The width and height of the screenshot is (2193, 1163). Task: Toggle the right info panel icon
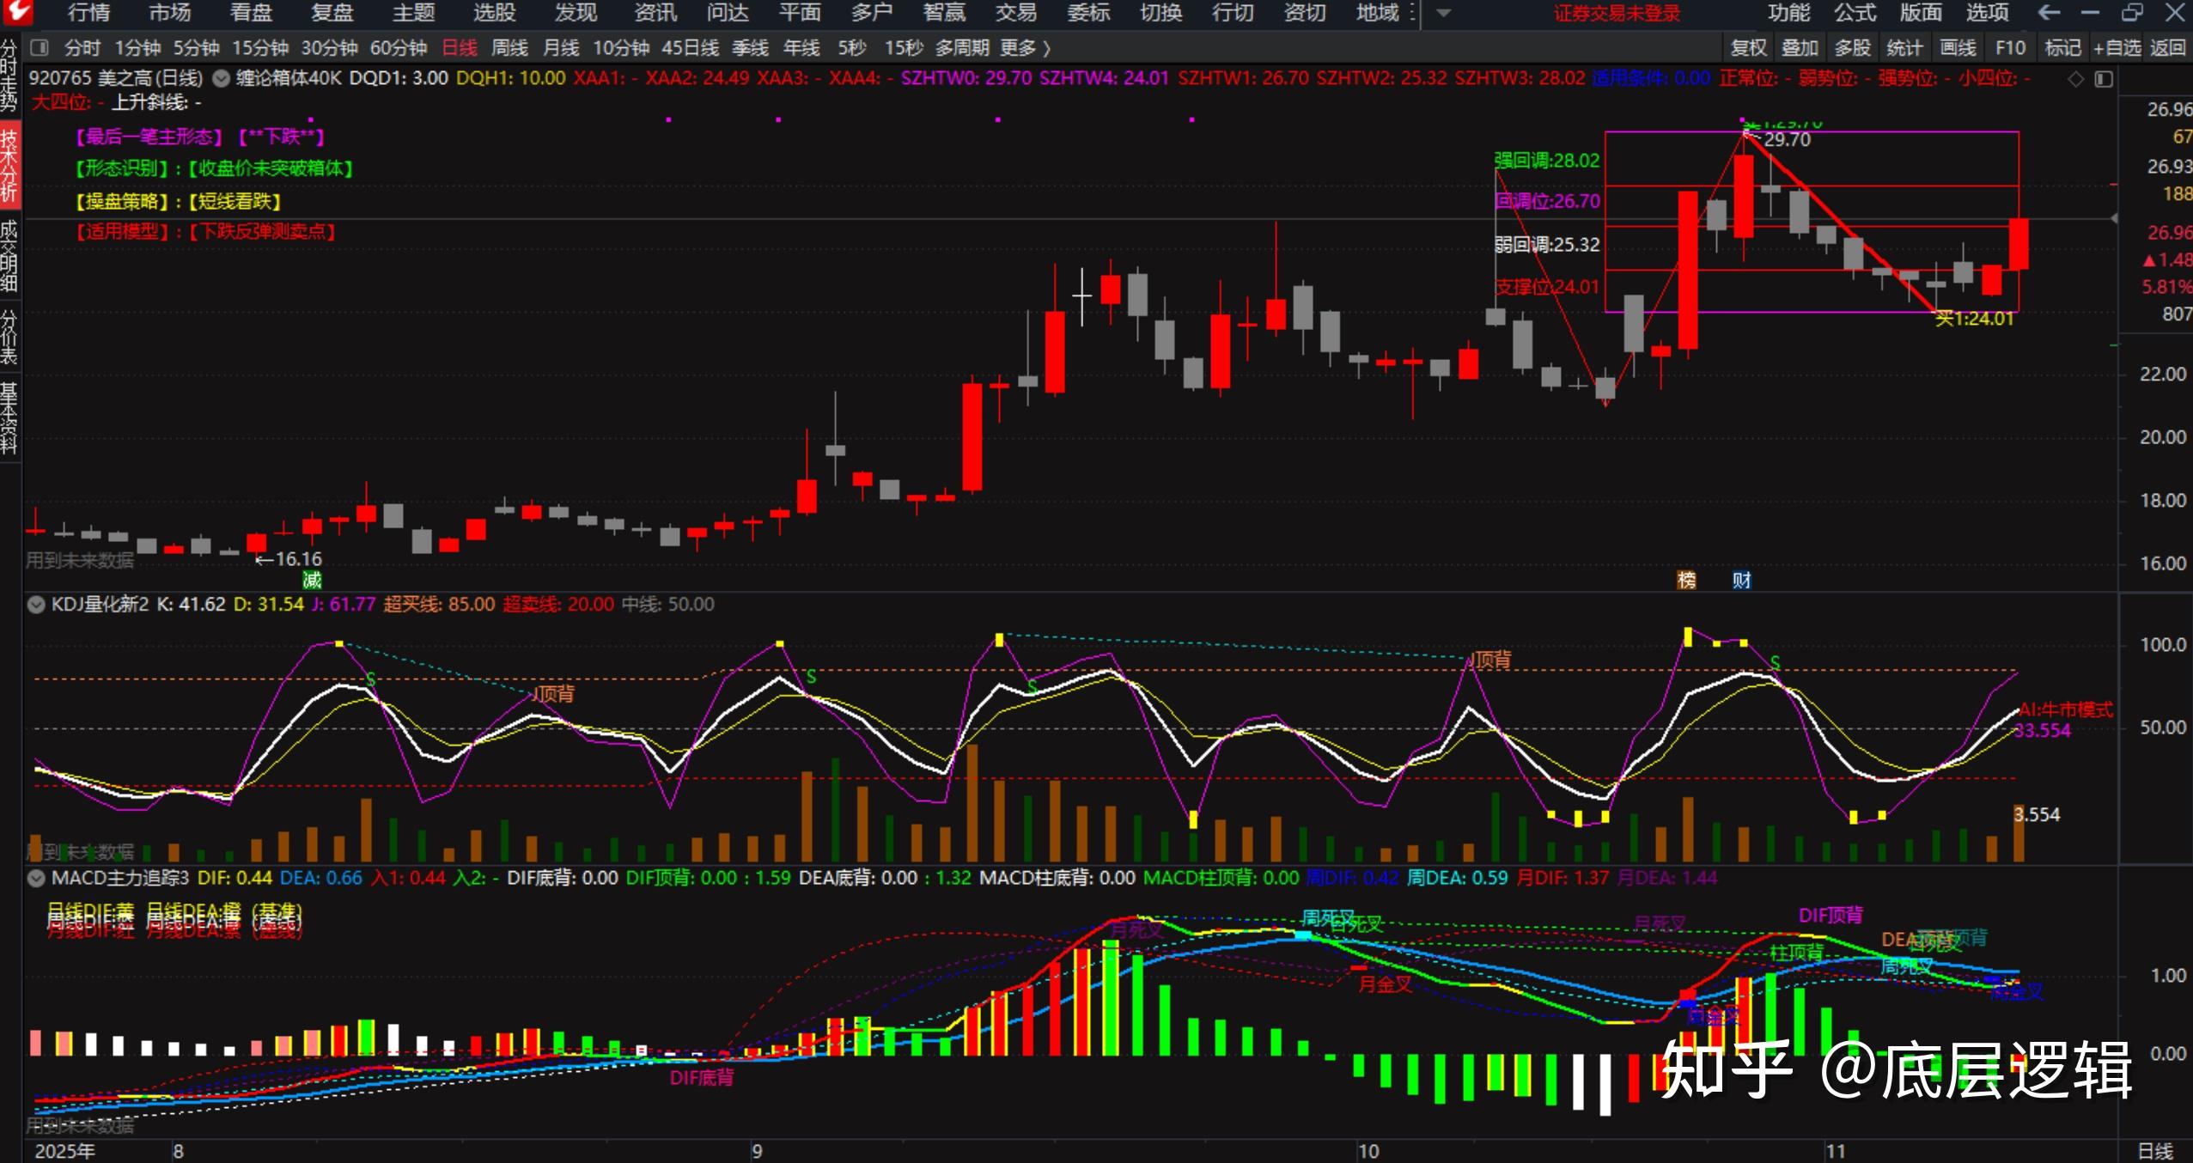click(x=2104, y=79)
